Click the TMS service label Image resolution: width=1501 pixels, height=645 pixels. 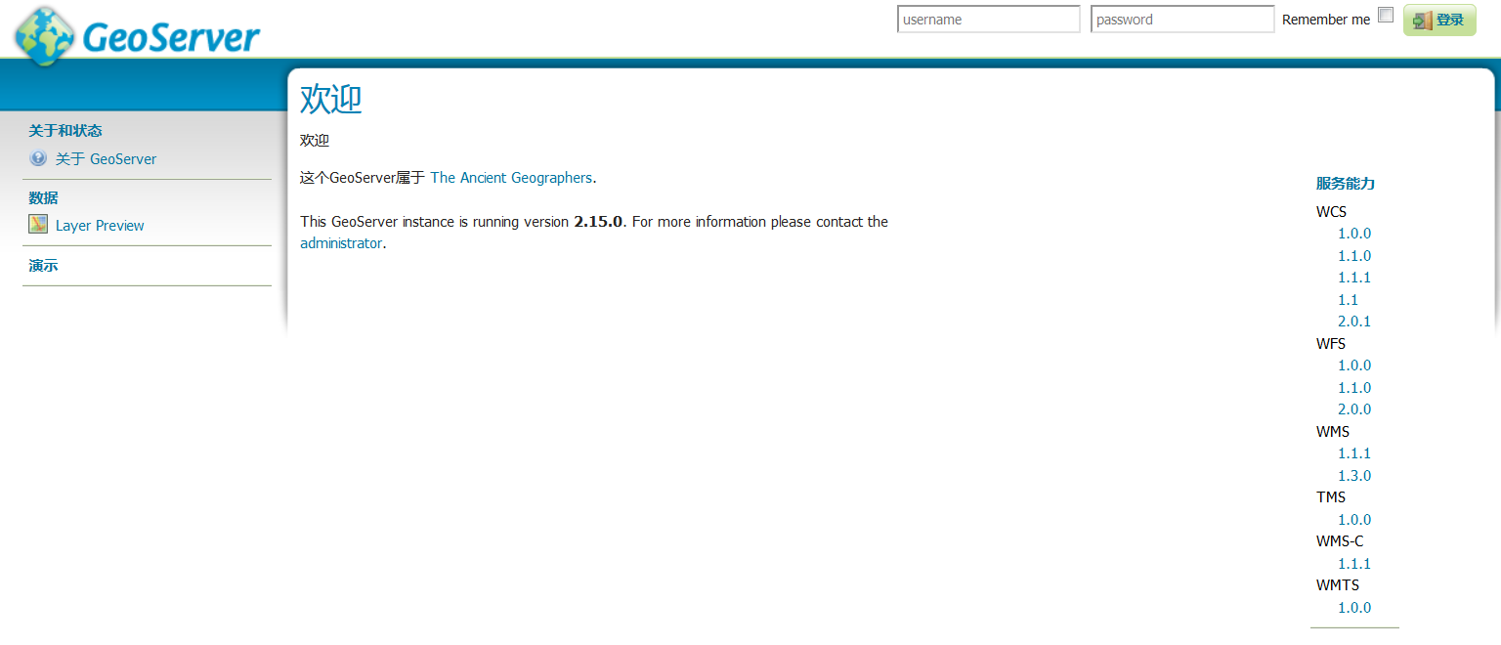pyautogui.click(x=1331, y=497)
